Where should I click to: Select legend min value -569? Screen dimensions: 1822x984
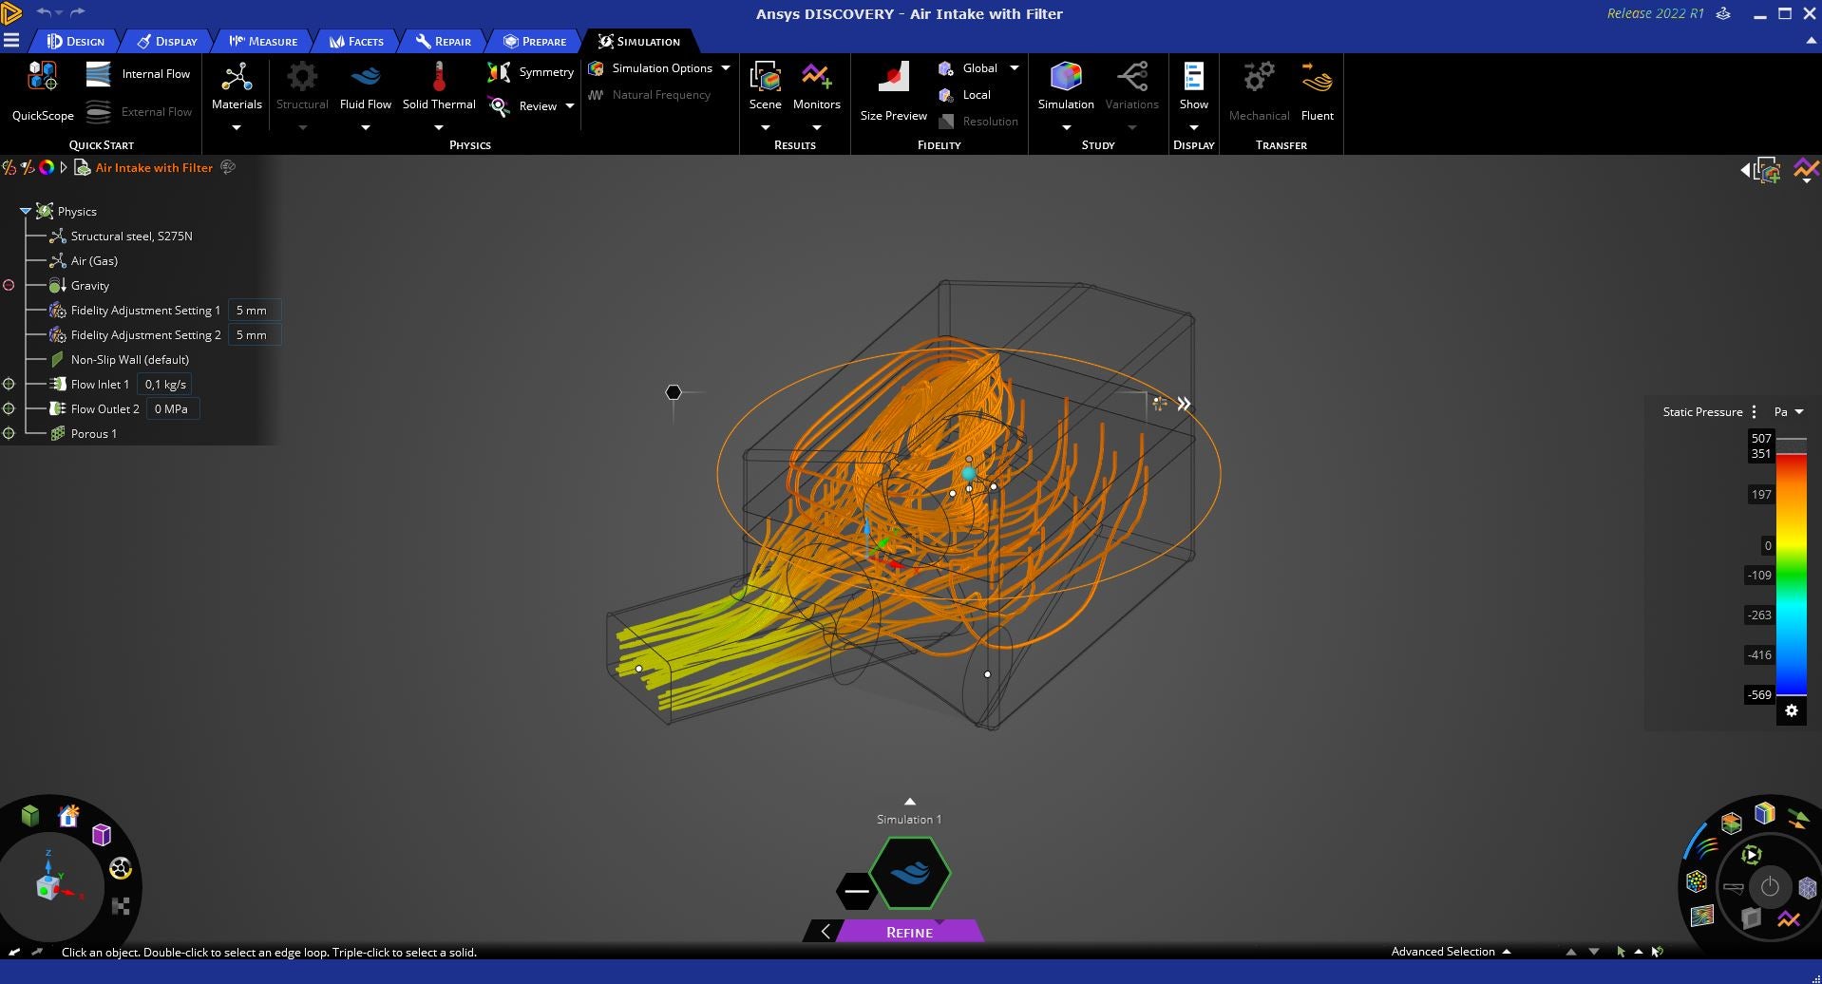[x=1759, y=695]
